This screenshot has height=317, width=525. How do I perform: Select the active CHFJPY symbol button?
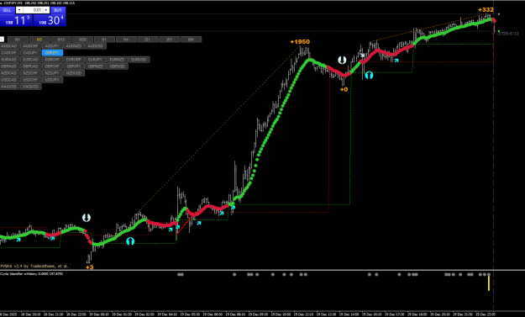point(52,53)
